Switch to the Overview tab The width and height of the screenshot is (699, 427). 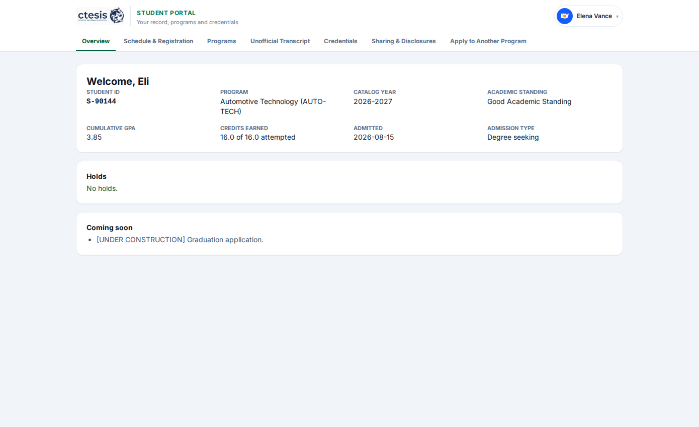pyautogui.click(x=96, y=41)
